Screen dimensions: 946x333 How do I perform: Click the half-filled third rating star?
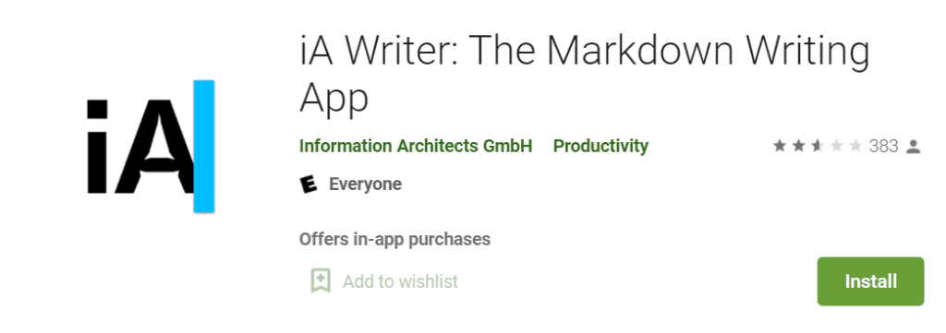pos(818,146)
